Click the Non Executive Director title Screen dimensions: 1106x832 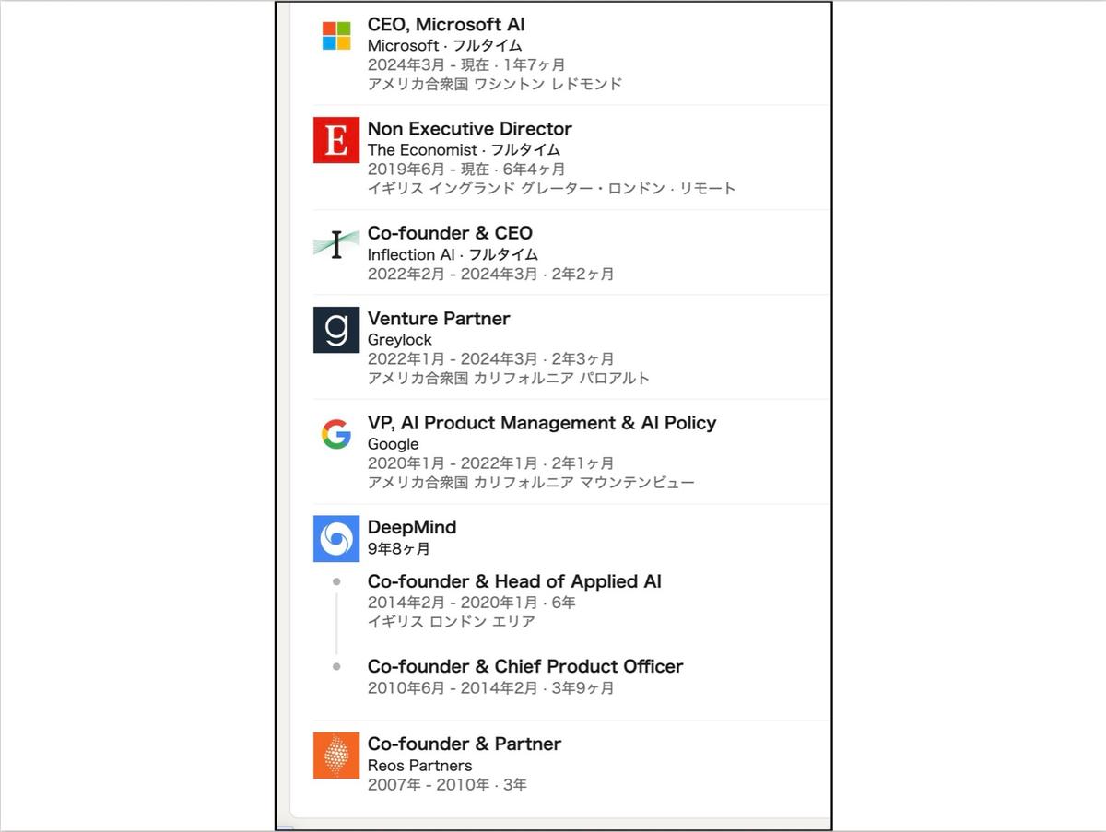470,129
